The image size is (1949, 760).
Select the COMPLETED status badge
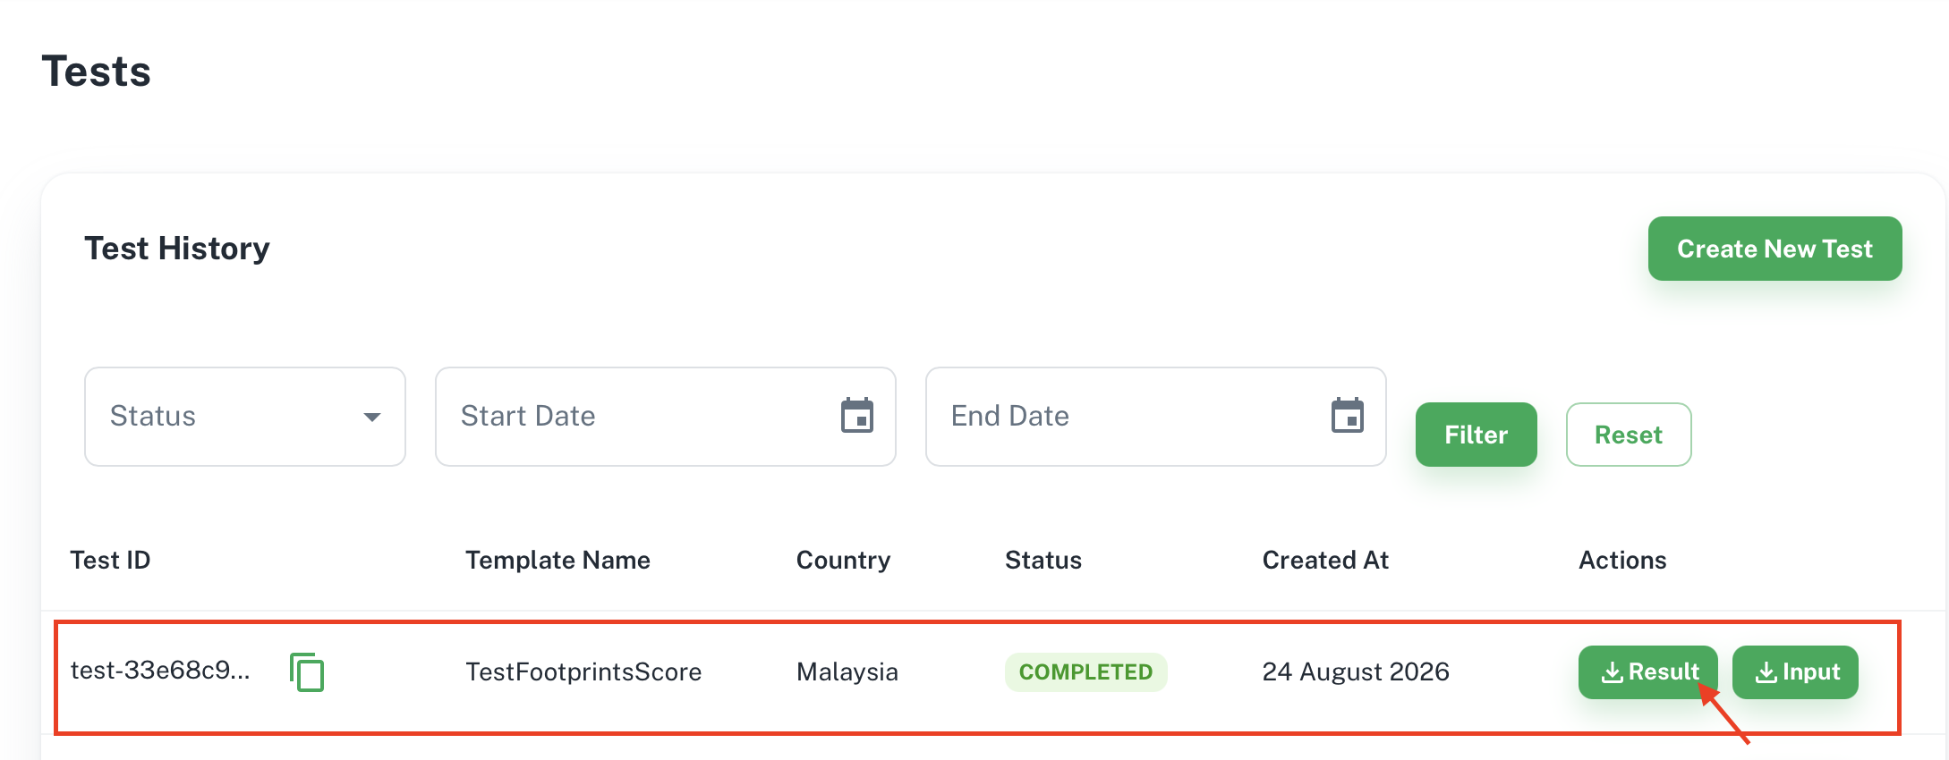pyautogui.click(x=1086, y=672)
